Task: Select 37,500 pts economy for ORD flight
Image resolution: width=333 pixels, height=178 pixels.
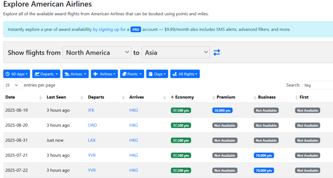Action: (181, 125)
